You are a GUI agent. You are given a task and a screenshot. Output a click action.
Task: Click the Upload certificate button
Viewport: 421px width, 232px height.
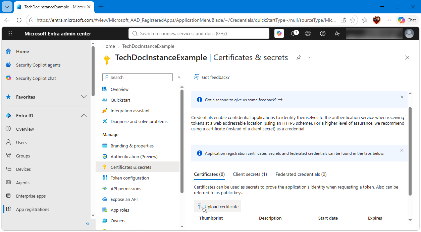click(217, 207)
